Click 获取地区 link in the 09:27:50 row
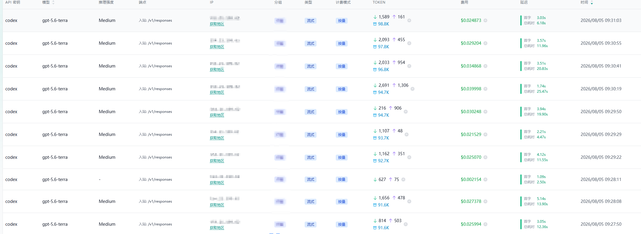The width and height of the screenshot is (641, 234). click(x=217, y=228)
